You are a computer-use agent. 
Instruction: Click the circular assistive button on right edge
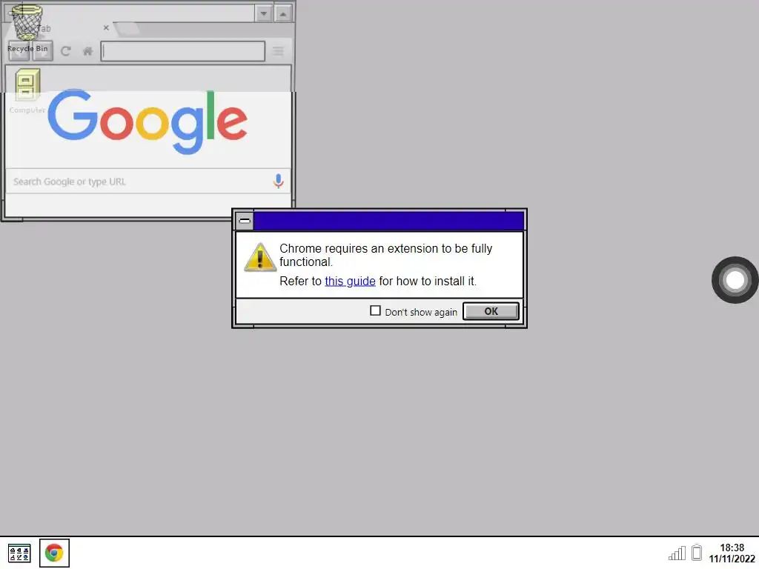(x=735, y=280)
